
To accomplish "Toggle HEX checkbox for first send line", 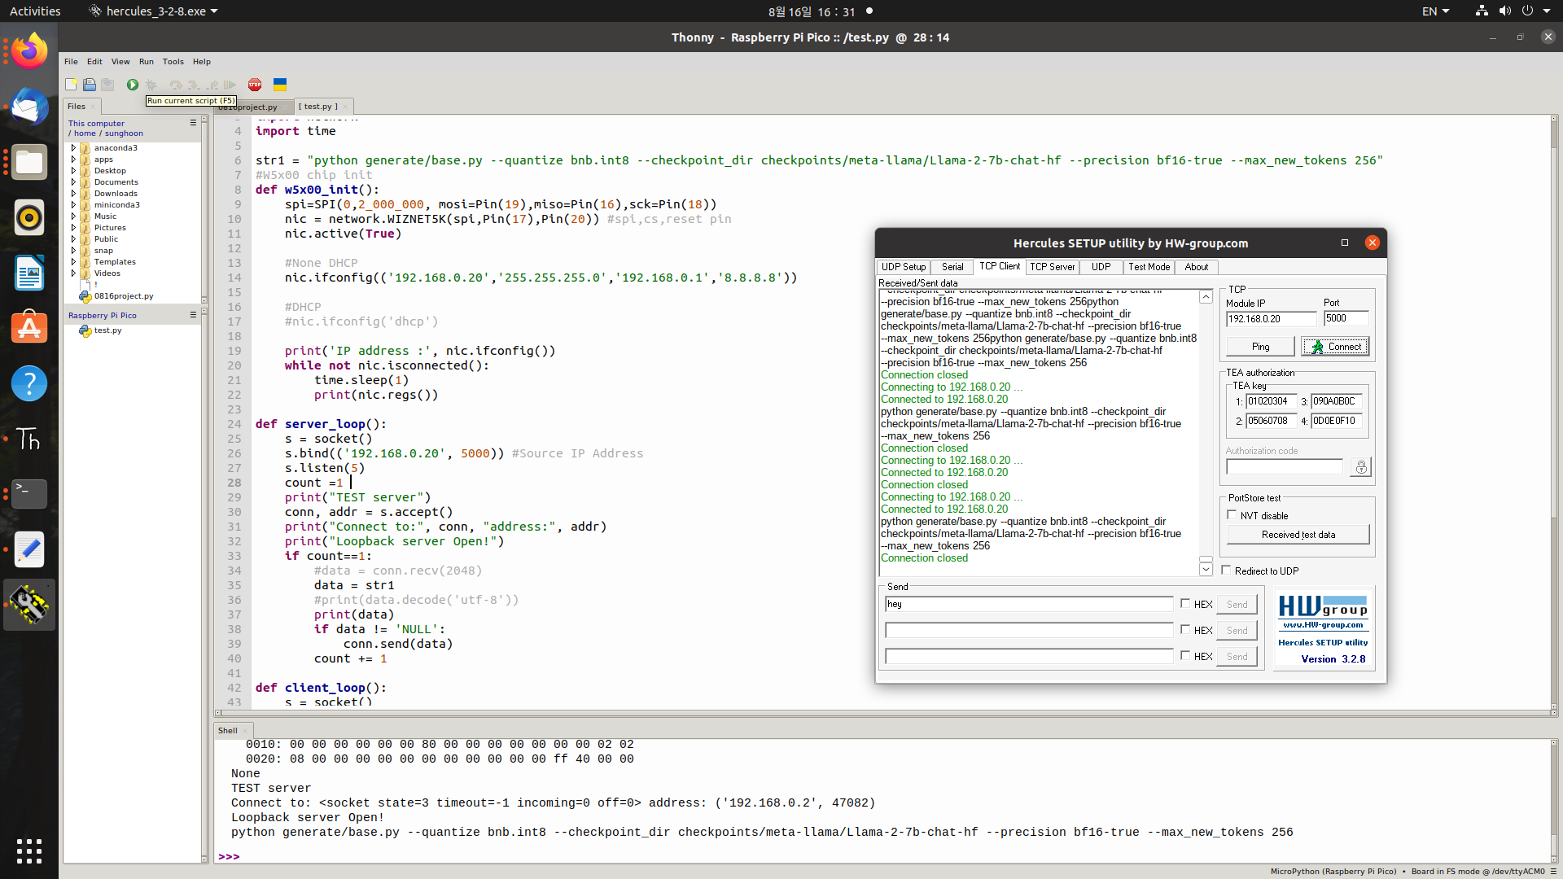I will 1185,603.
